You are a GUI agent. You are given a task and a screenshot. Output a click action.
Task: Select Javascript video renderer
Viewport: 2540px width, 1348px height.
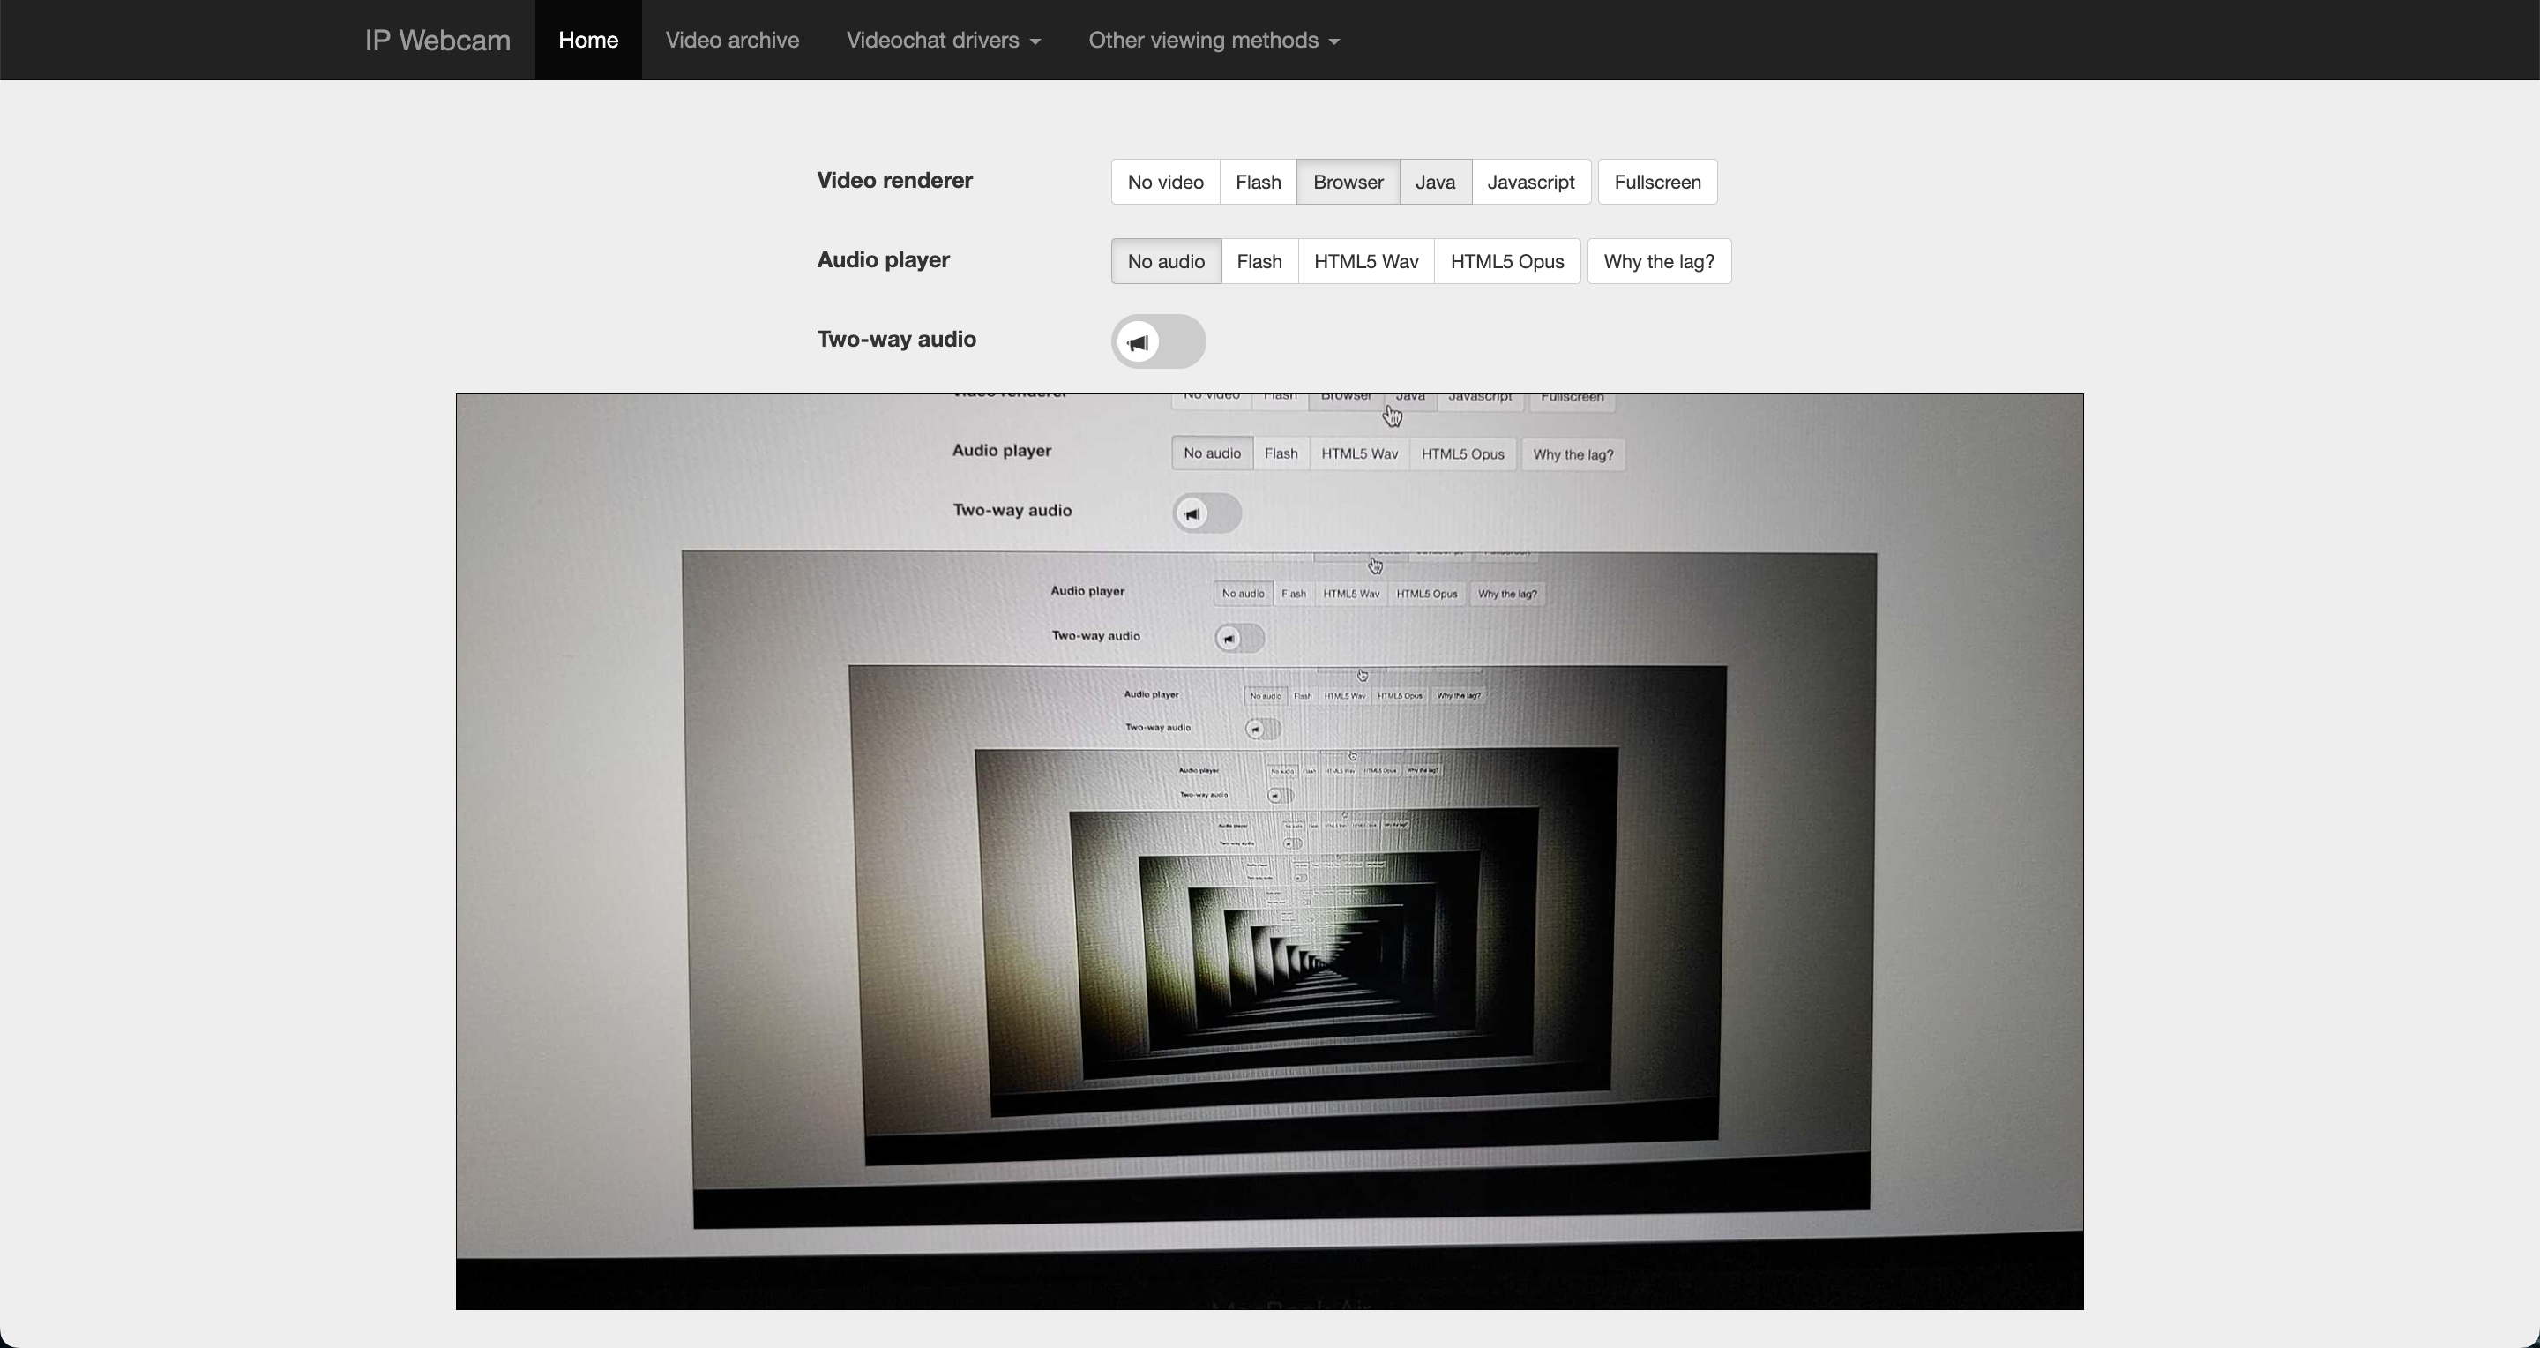1529,183
